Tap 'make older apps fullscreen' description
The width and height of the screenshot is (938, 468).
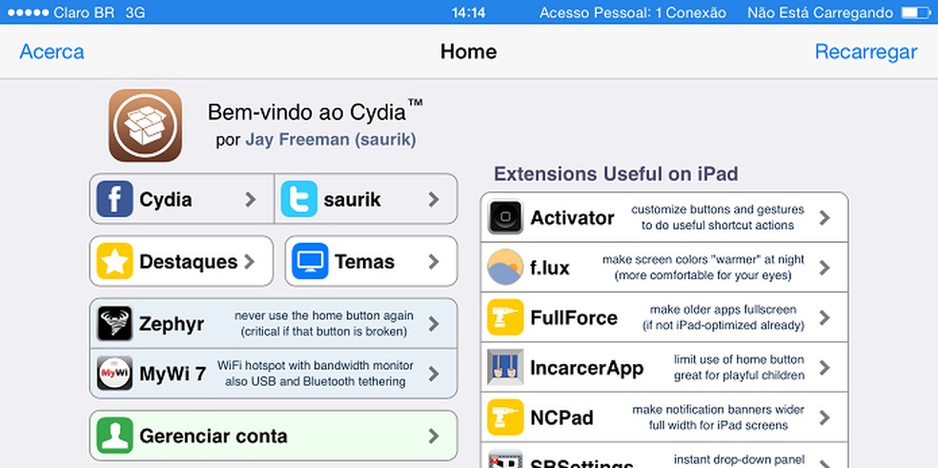pos(724,310)
